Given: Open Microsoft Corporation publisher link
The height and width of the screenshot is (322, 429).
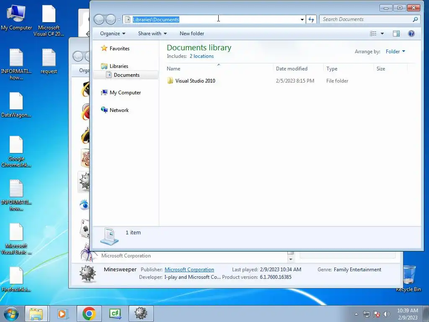Looking at the screenshot, I should [189, 270].
